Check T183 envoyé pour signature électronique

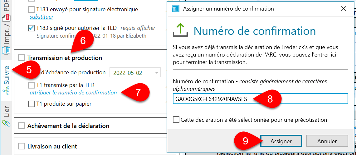[32, 9]
